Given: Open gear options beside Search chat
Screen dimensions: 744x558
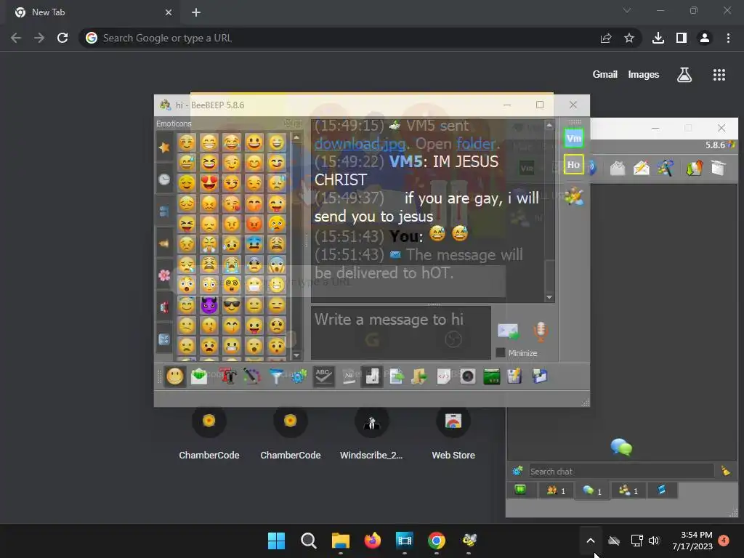Looking at the screenshot, I should pyautogui.click(x=517, y=471).
